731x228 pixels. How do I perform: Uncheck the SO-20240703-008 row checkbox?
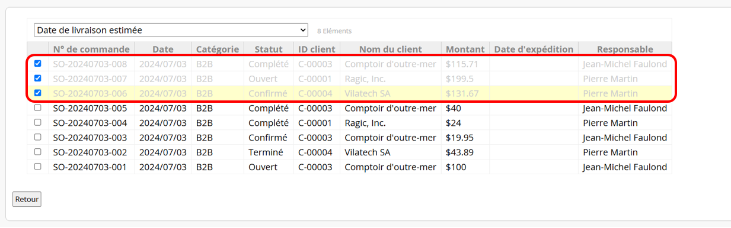point(38,64)
